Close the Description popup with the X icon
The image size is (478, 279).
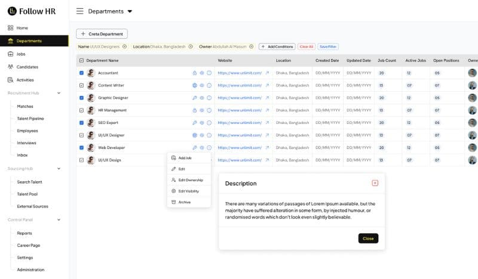[x=375, y=183]
